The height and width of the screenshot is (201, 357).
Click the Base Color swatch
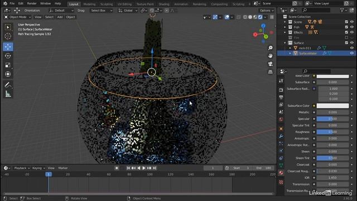[x=332, y=76]
